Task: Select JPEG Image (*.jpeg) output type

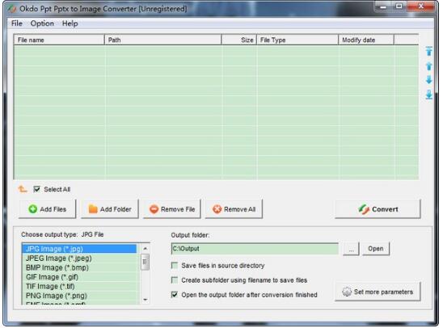Action: [79, 258]
